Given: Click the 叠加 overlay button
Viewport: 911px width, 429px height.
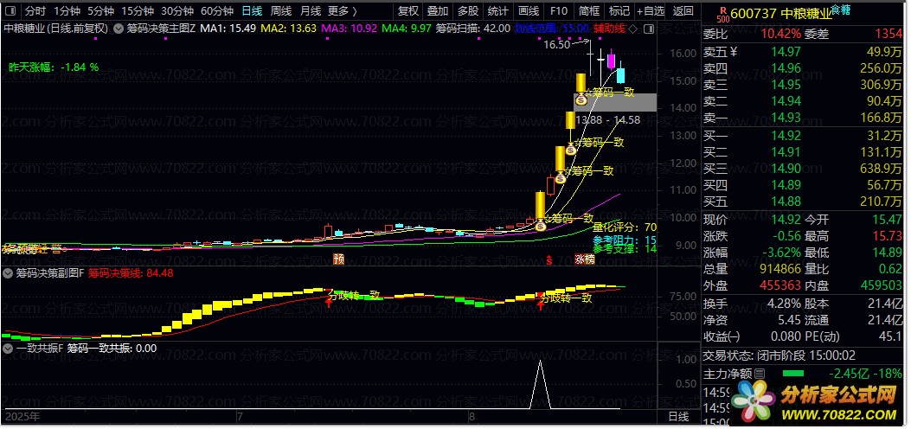Looking at the screenshot, I should (438, 10).
